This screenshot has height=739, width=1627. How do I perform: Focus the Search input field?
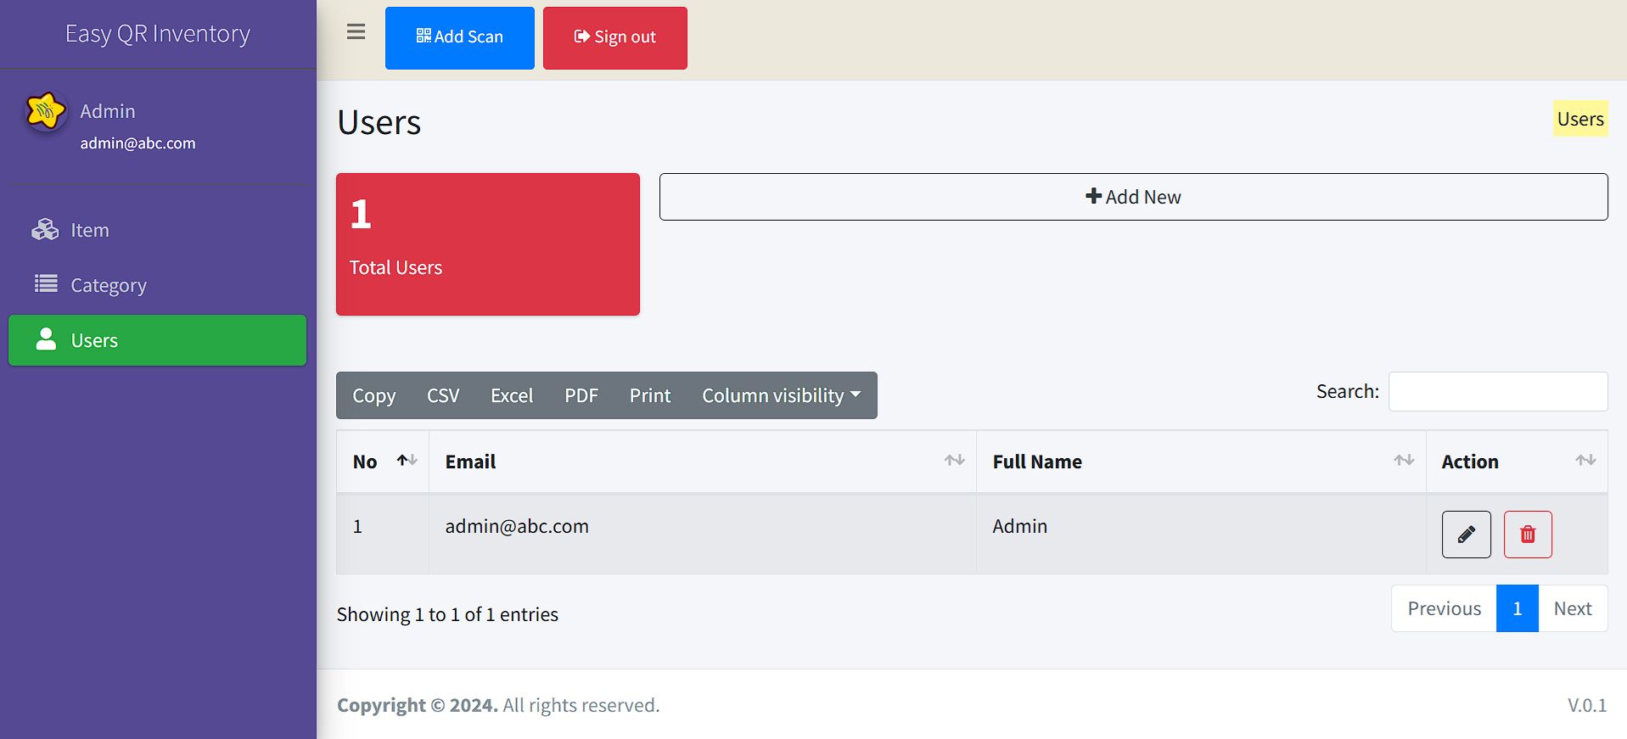[1497, 391]
